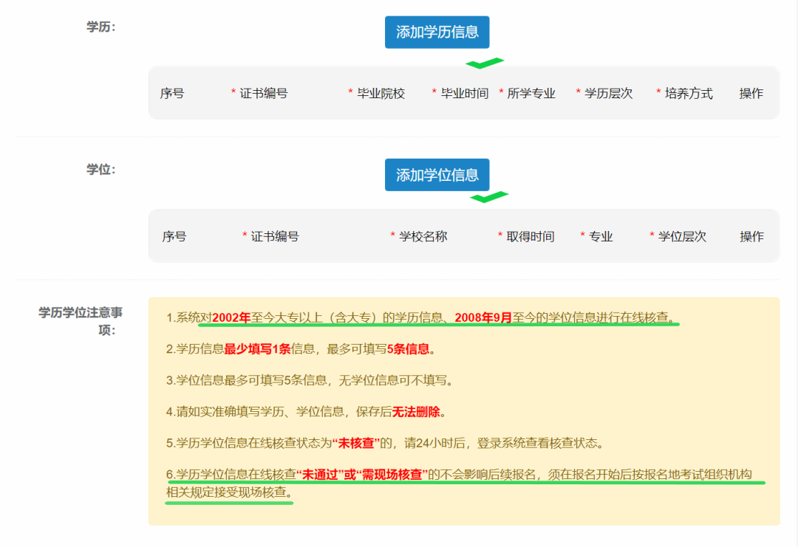Select the 所学专业 column header
This screenshot has width=798, height=547.
[531, 93]
